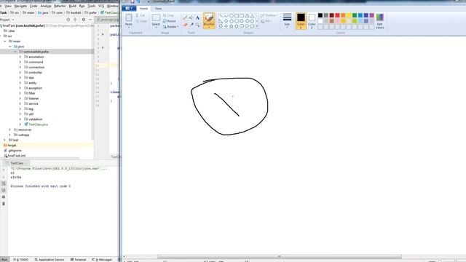Screen dimensions: 466x262
Task: Choose the yellow color swatch
Action: 349,15
